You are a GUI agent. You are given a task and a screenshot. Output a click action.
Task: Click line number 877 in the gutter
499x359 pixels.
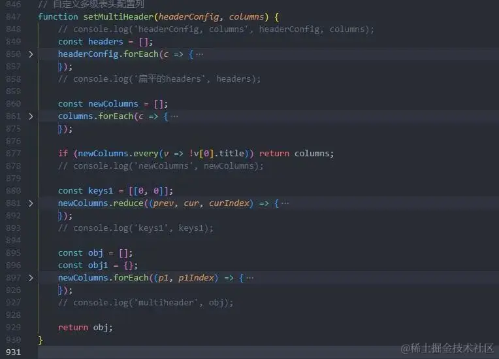(x=13, y=154)
